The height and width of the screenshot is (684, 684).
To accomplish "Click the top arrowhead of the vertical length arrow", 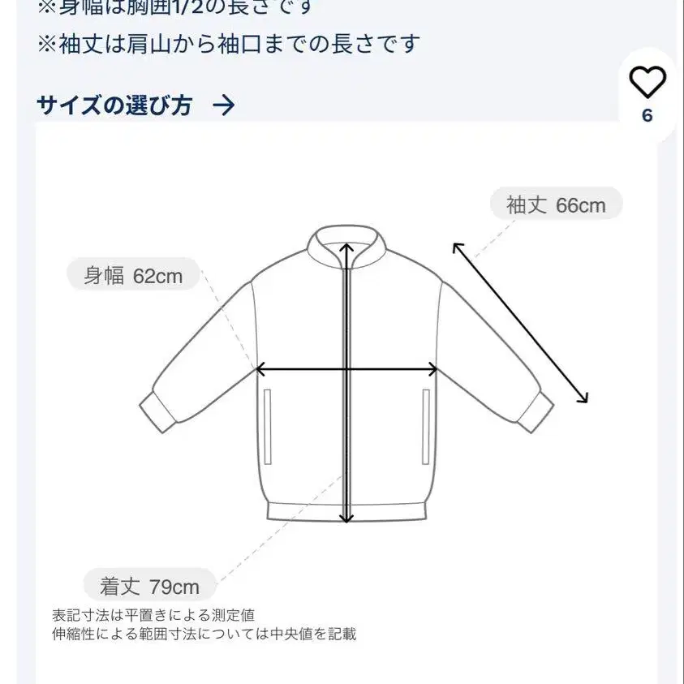I will [x=346, y=249].
